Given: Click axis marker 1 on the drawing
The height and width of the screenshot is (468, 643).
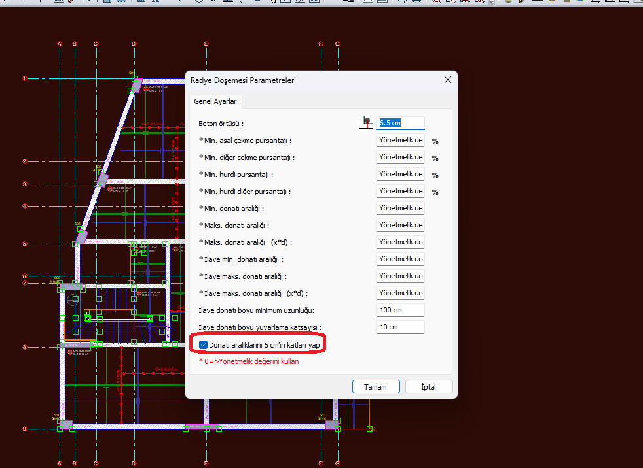Looking at the screenshot, I should coord(25,78).
